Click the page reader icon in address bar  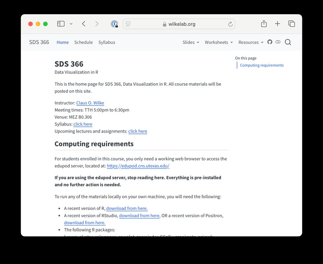click(128, 24)
